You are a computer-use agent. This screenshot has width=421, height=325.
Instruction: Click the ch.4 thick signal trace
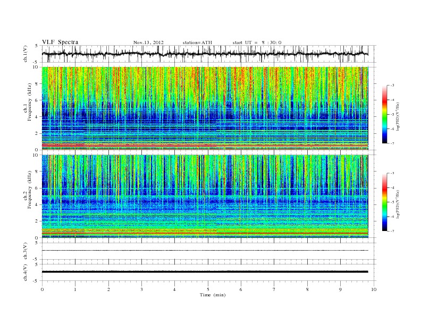[x=205, y=272]
